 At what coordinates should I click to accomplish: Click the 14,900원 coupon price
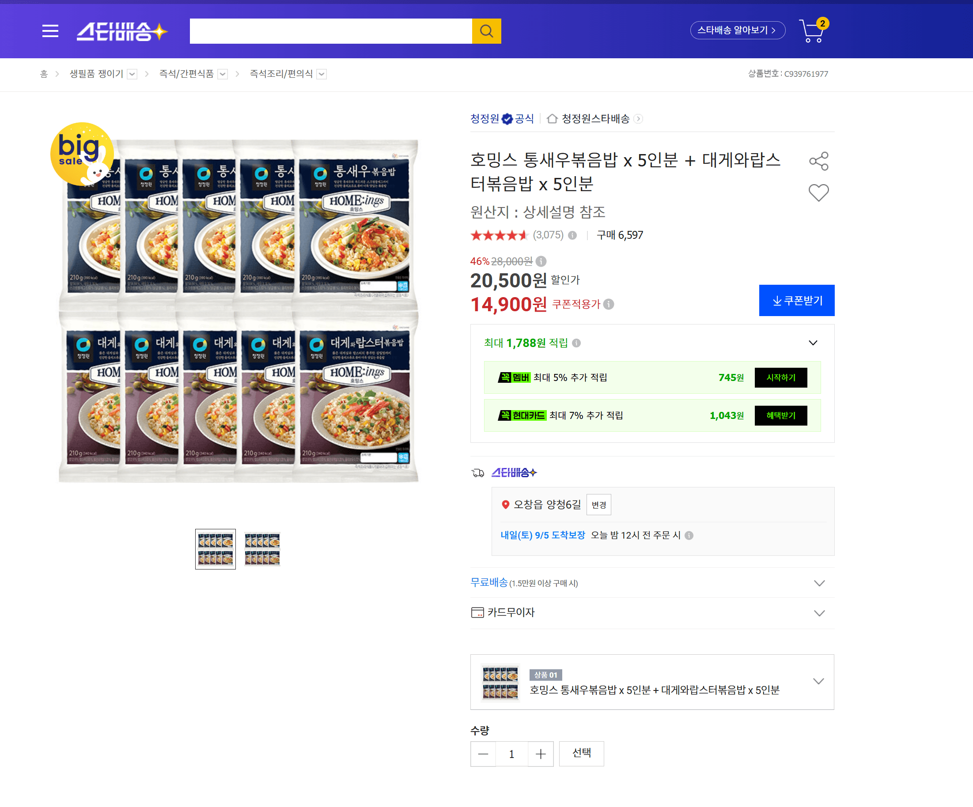[509, 304]
